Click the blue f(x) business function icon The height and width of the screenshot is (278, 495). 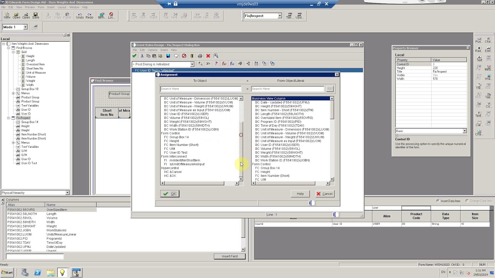(x=232, y=64)
